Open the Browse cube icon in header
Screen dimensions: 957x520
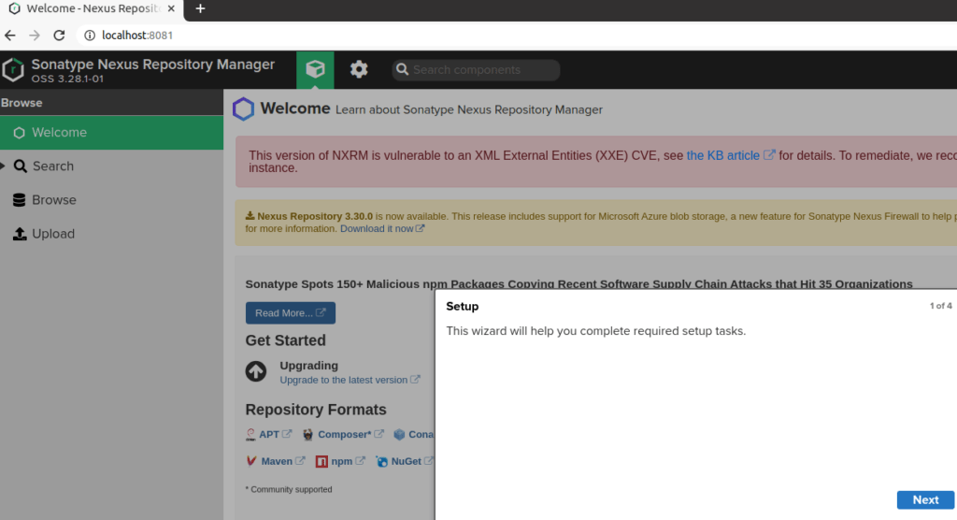[x=315, y=69]
